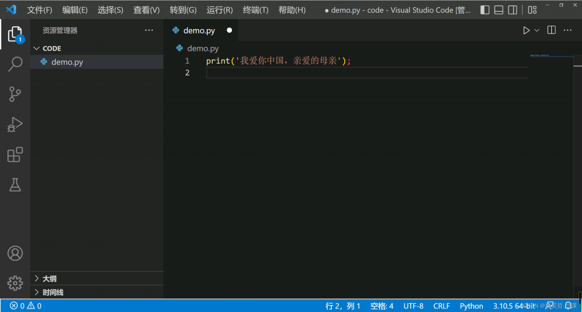Toggle the bottom panel layout icon
The width and height of the screenshot is (582, 312).
(499, 10)
